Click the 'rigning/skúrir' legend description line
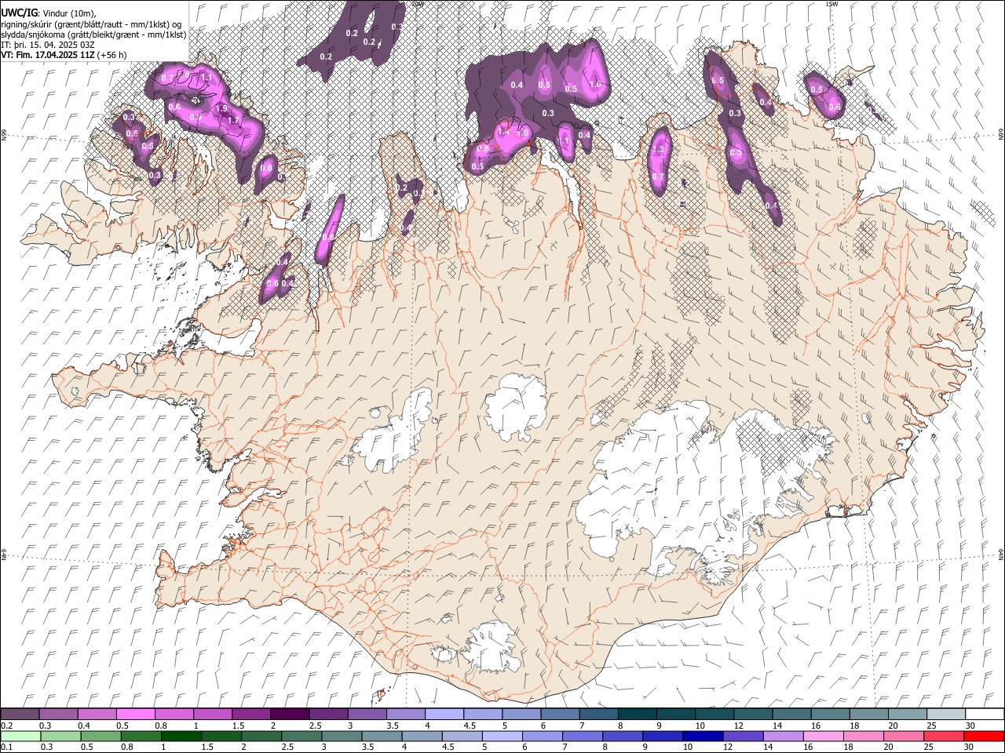The image size is (1005, 753). coord(93,24)
